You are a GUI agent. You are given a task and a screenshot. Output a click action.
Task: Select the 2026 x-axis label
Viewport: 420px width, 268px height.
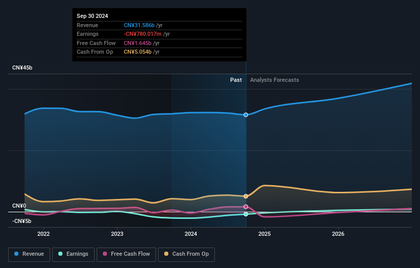pos(338,234)
